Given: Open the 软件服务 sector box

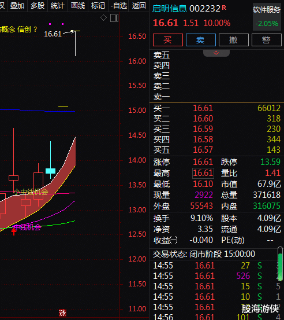Looking at the screenshot, I should (267, 17).
